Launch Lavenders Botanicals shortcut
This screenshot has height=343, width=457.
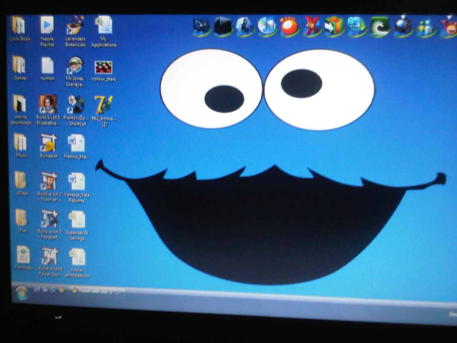point(75,31)
